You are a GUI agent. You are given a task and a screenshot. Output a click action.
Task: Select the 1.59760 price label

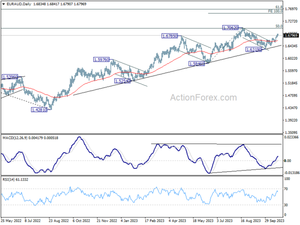tap(101, 59)
